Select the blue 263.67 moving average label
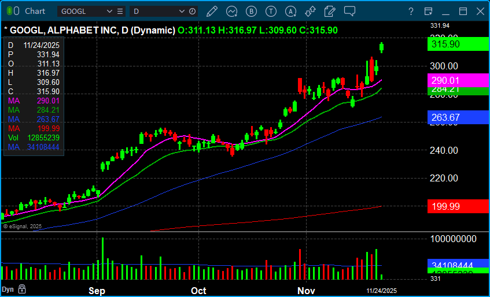Screen dimensions: 490x297 (458, 117)
